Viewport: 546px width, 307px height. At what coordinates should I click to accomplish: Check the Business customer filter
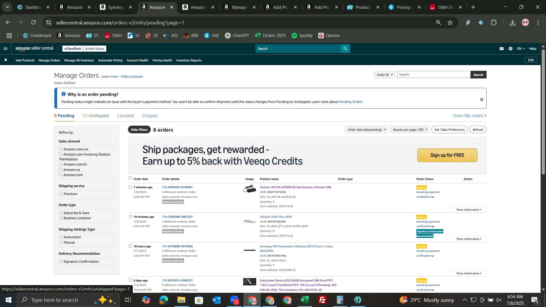tap(61, 218)
